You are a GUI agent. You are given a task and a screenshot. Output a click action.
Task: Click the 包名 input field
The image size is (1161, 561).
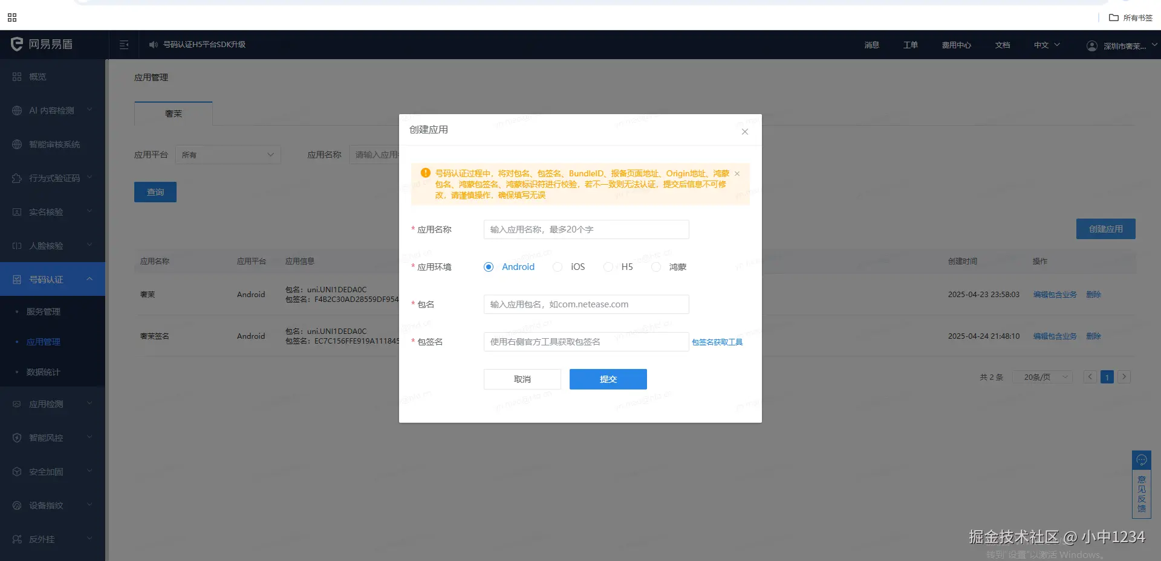pos(587,304)
